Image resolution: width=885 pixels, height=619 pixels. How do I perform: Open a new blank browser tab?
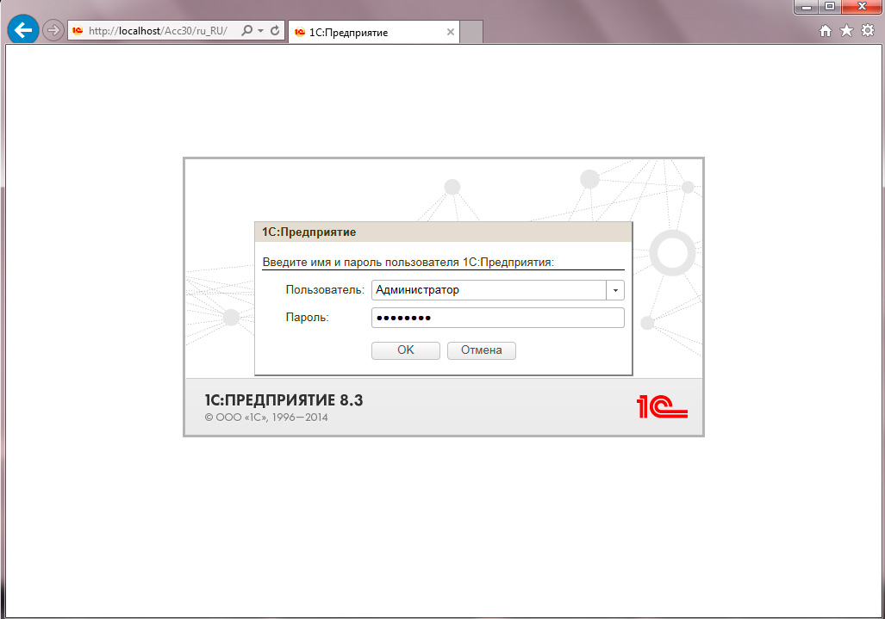coord(471,32)
